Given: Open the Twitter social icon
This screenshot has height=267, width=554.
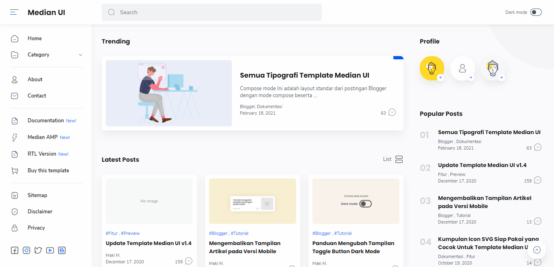Looking at the screenshot, I should coord(38,250).
